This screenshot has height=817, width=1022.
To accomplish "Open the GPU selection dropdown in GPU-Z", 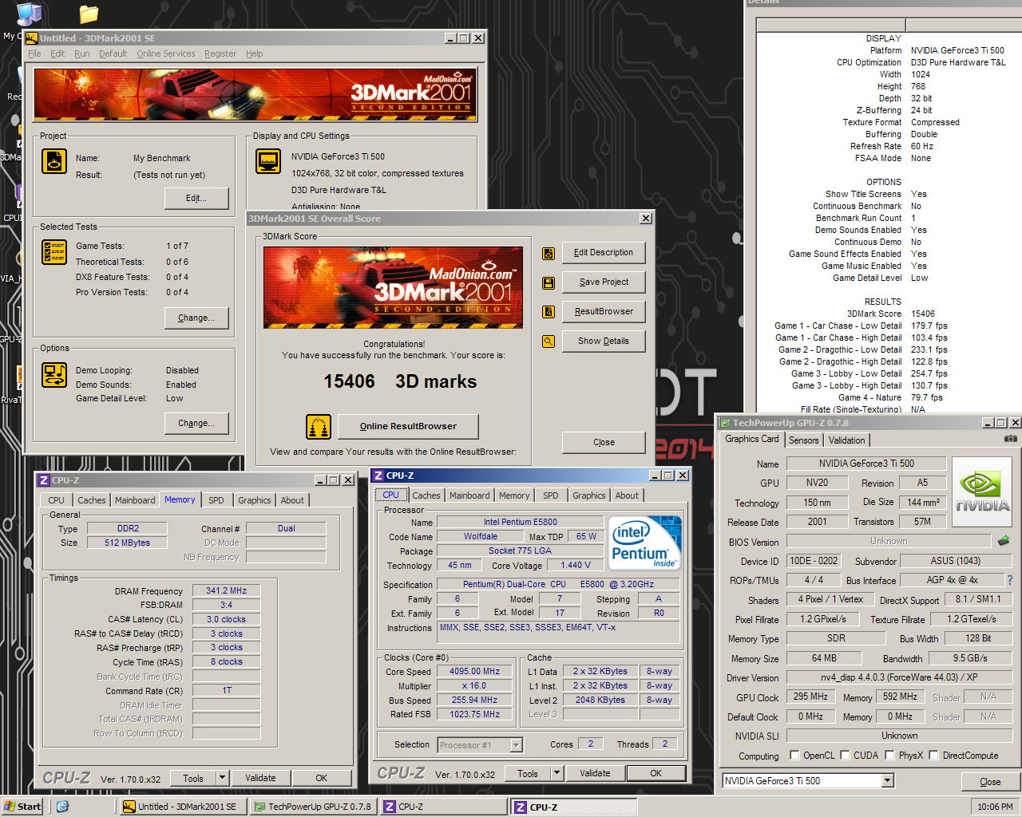I will click(x=886, y=781).
